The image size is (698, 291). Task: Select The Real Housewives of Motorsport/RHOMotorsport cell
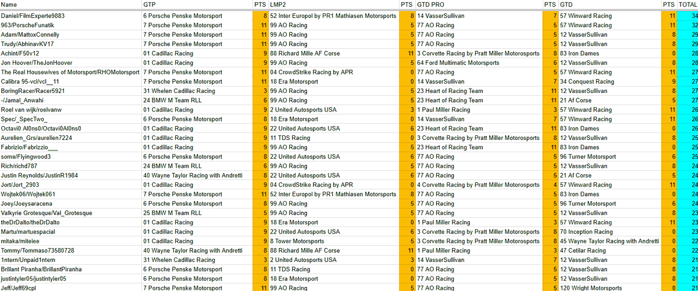pos(71,73)
